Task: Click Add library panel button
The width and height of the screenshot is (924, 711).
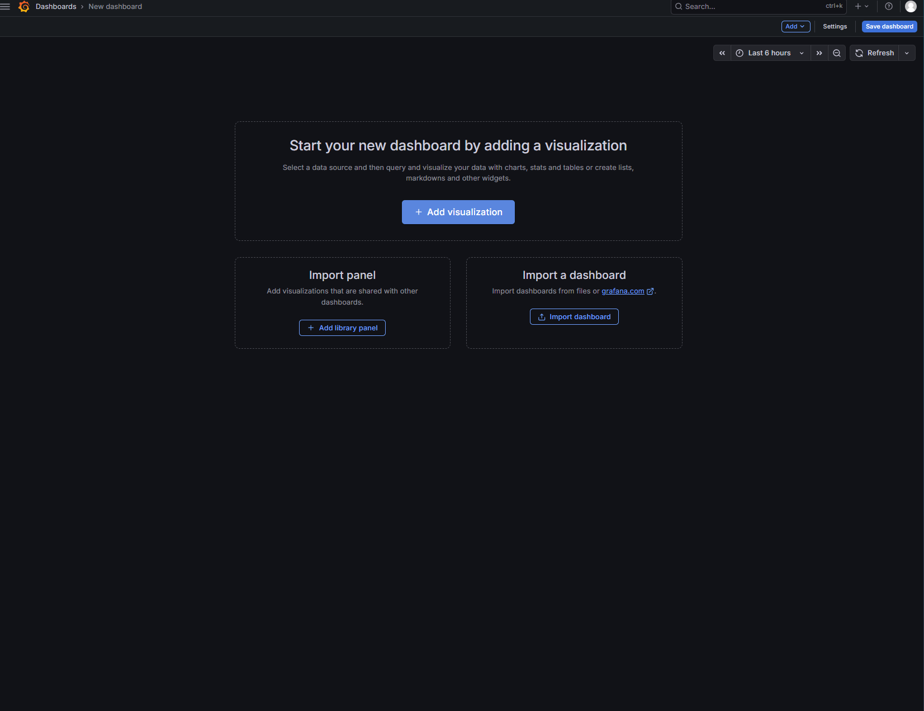Action: [x=342, y=328]
